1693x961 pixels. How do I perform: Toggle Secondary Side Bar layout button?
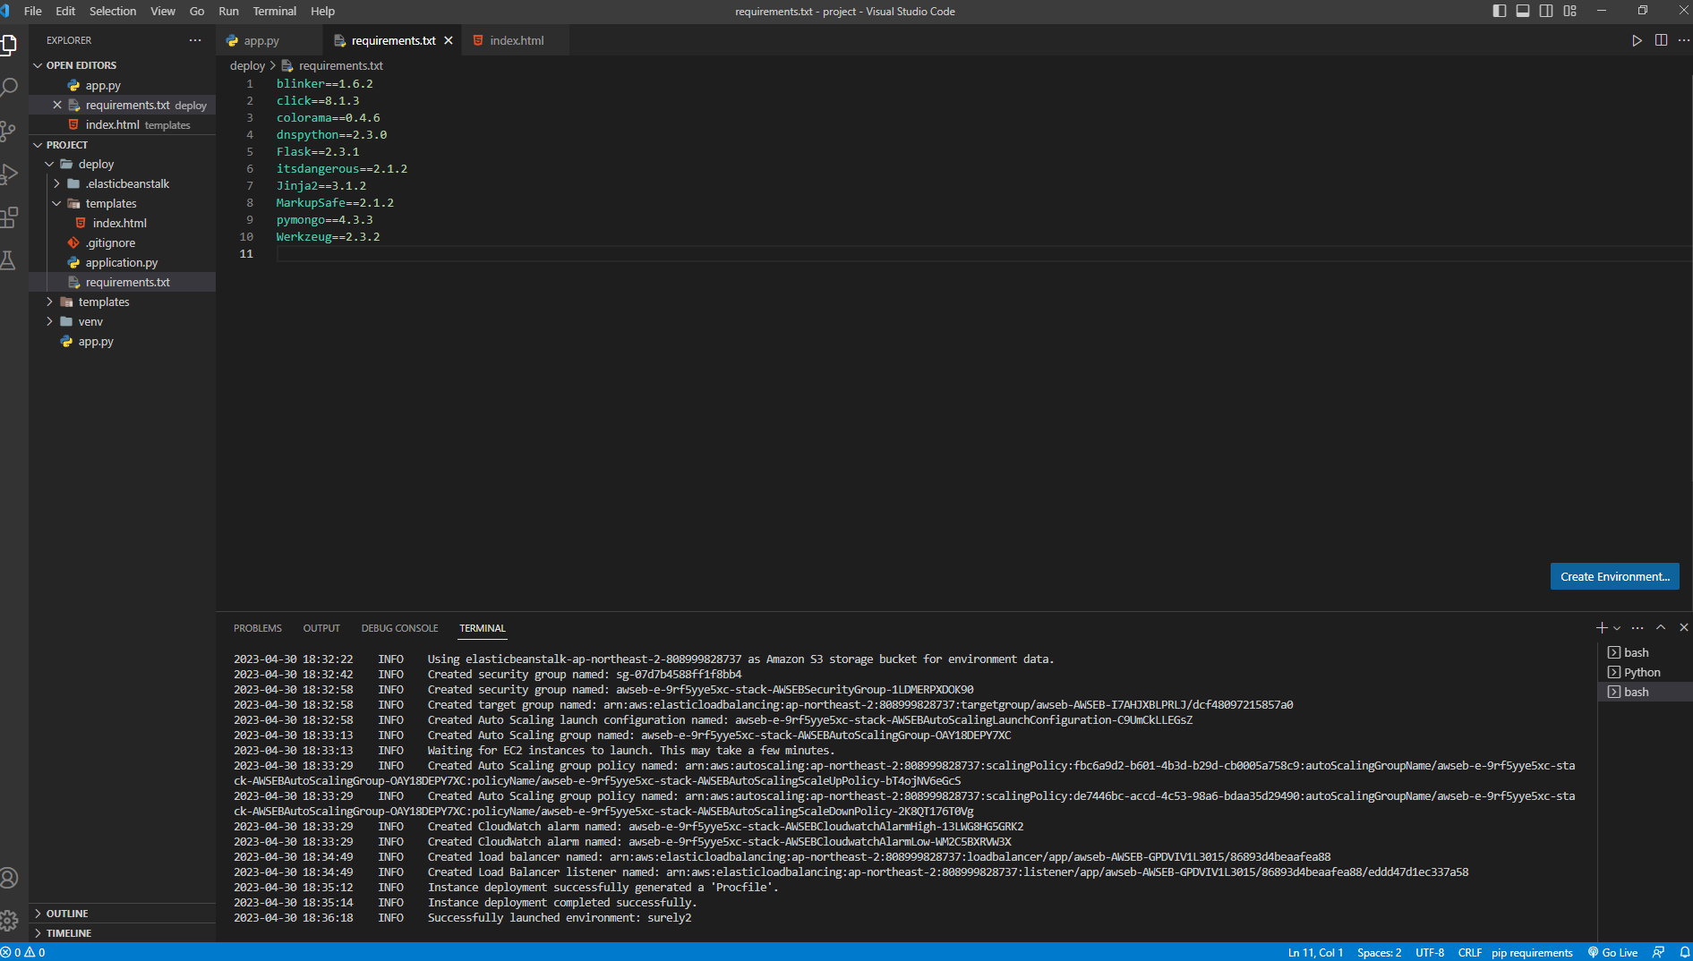coord(1546,11)
